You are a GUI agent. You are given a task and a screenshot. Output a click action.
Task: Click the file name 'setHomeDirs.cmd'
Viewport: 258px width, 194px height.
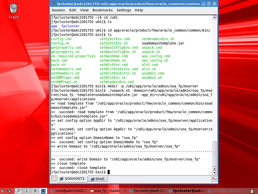[x=66, y=69]
